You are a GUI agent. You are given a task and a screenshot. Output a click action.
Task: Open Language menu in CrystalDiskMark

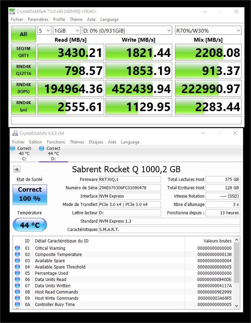[109, 19]
